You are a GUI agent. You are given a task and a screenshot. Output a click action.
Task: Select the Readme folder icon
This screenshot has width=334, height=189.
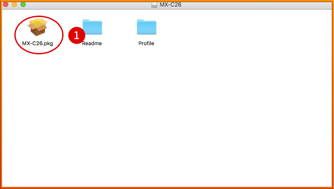93,27
